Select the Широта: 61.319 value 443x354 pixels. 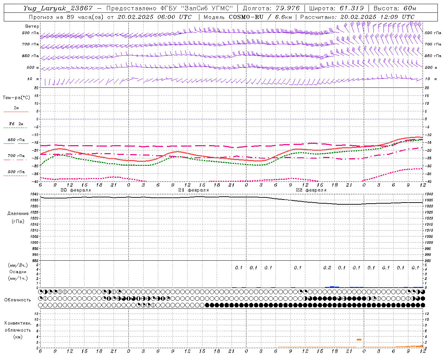[336, 8]
